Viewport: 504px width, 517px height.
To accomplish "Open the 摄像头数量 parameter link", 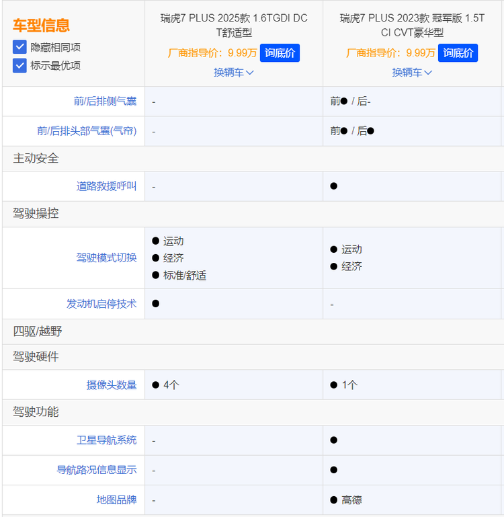I will point(111,385).
